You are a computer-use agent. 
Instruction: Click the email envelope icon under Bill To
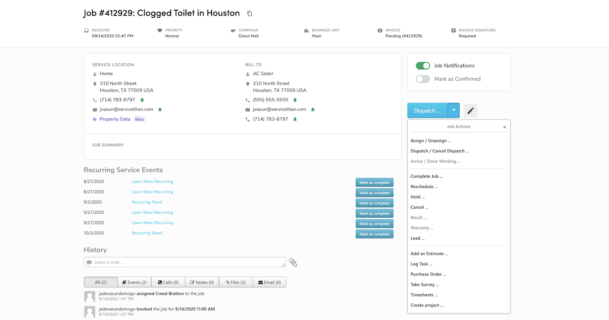[x=248, y=109]
